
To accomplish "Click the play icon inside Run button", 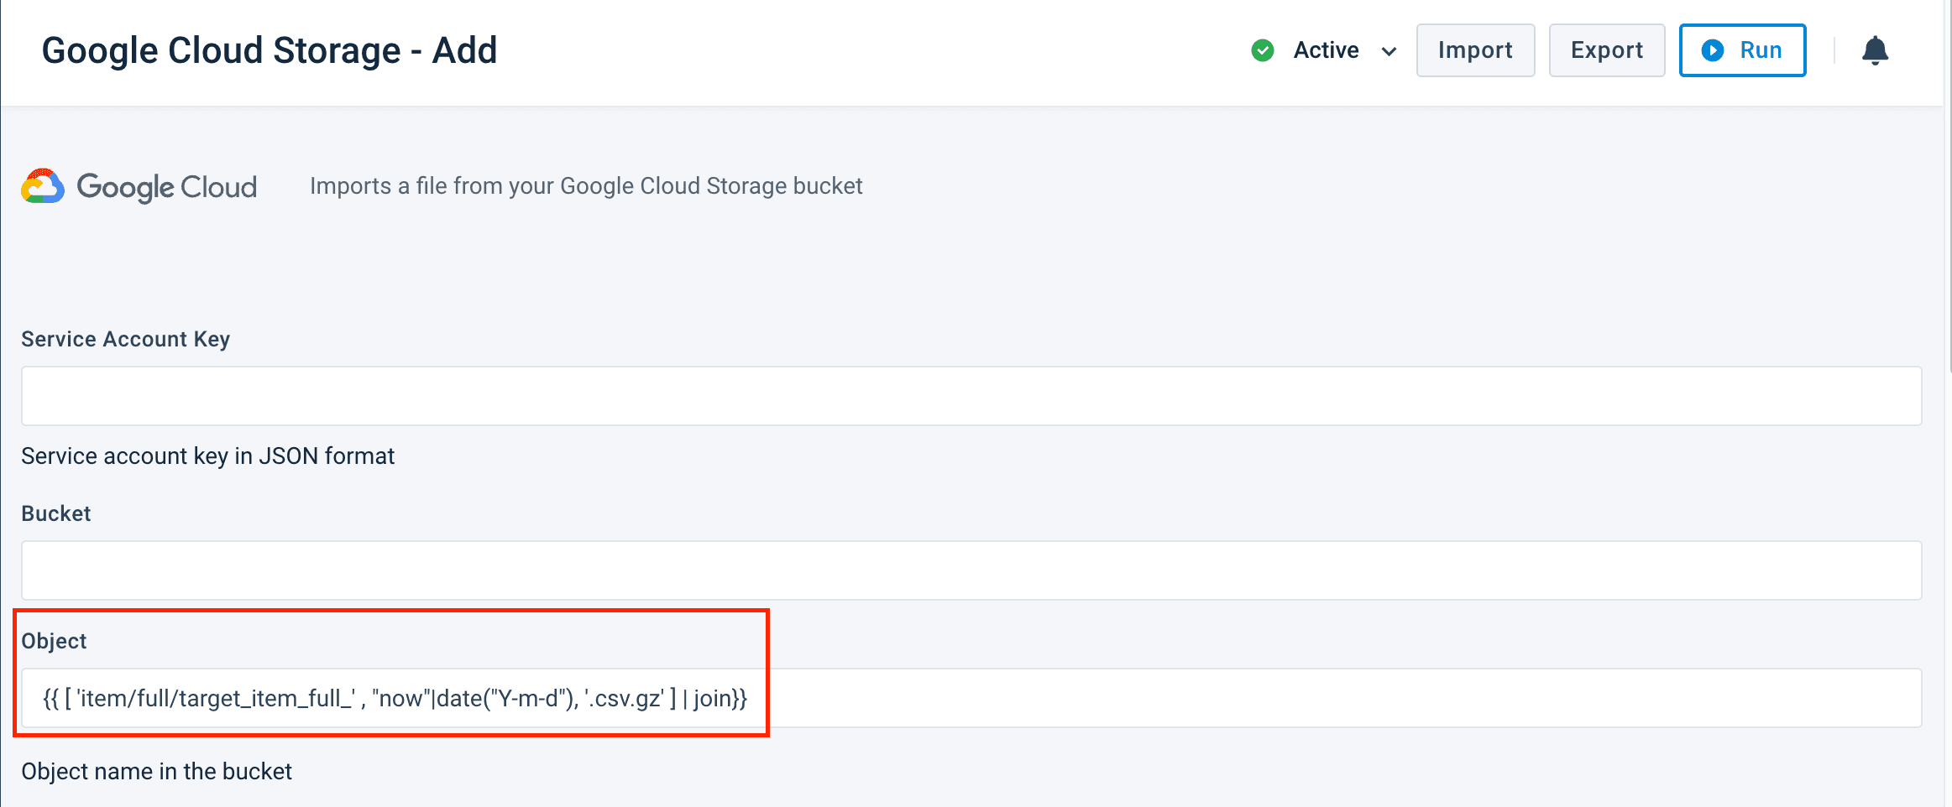I will coord(1712,51).
